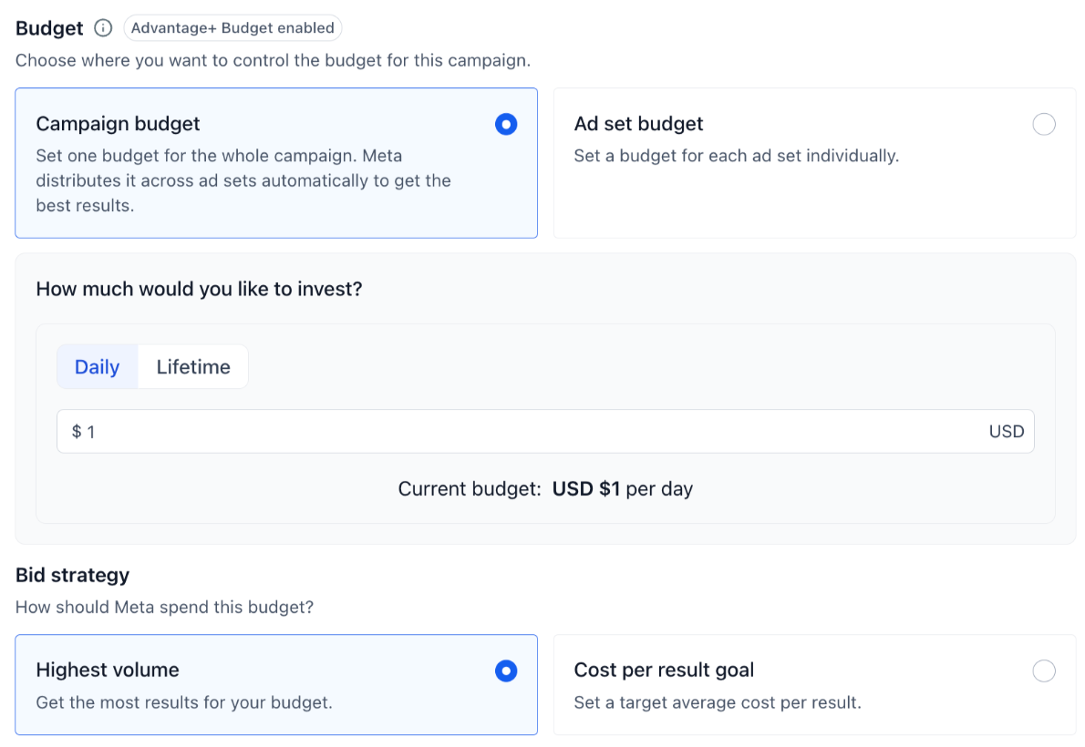This screenshot has height=747, width=1085.
Task: Switch to the Lifetime budget tab
Action: point(193,366)
